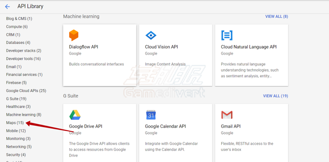The width and height of the screenshot is (329, 162).
Task: Click VIEW ALL (19) for G Suite
Action: pos(276,96)
